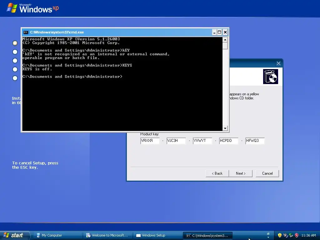Click the product key field containing HCPDD

pos(229,141)
